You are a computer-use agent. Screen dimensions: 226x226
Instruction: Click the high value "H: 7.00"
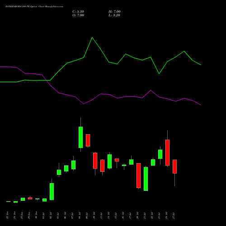[x=114, y=12]
